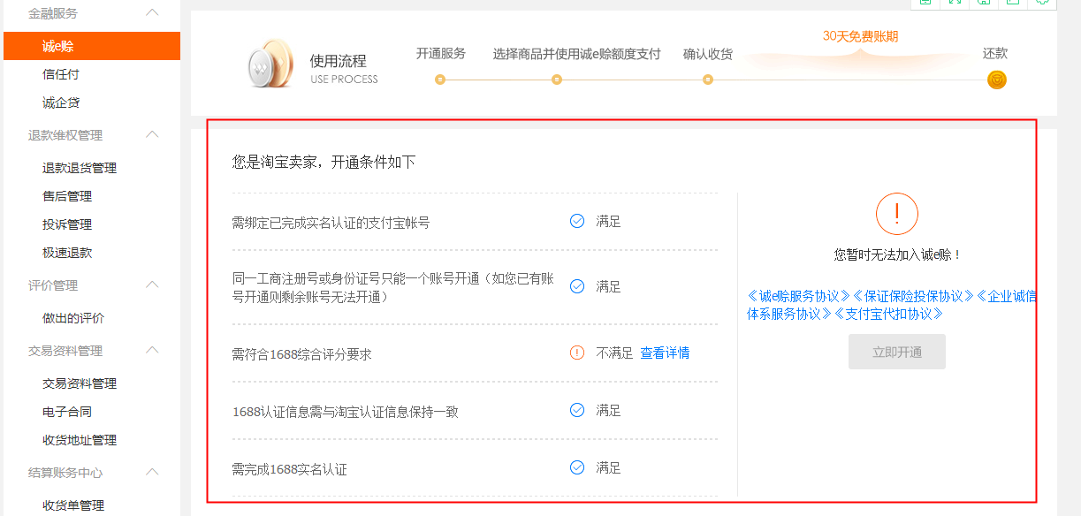Open 诚企贷 in the sidebar
The height and width of the screenshot is (516, 1081).
(x=61, y=102)
